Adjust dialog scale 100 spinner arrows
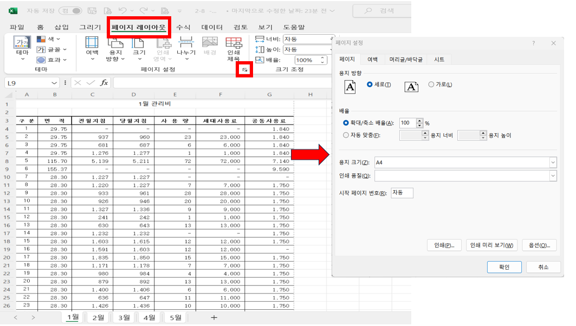This screenshot has width=576, height=326. coord(419,123)
